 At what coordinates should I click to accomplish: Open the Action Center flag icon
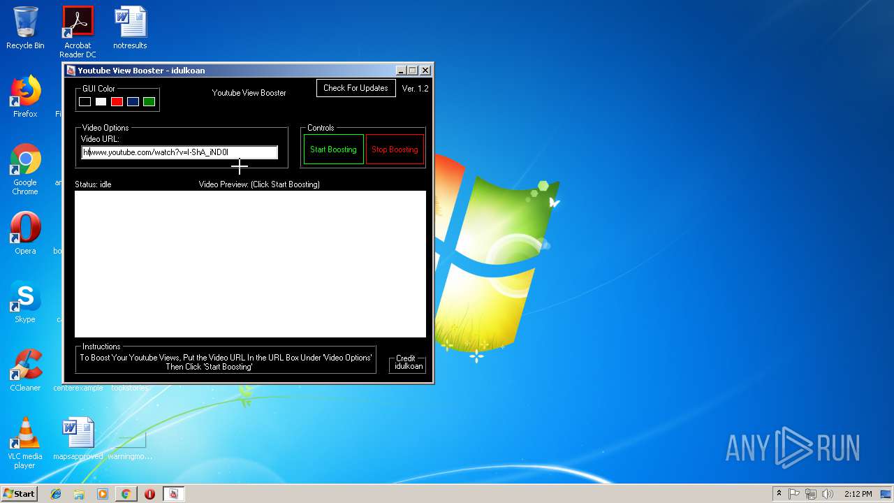(794, 494)
